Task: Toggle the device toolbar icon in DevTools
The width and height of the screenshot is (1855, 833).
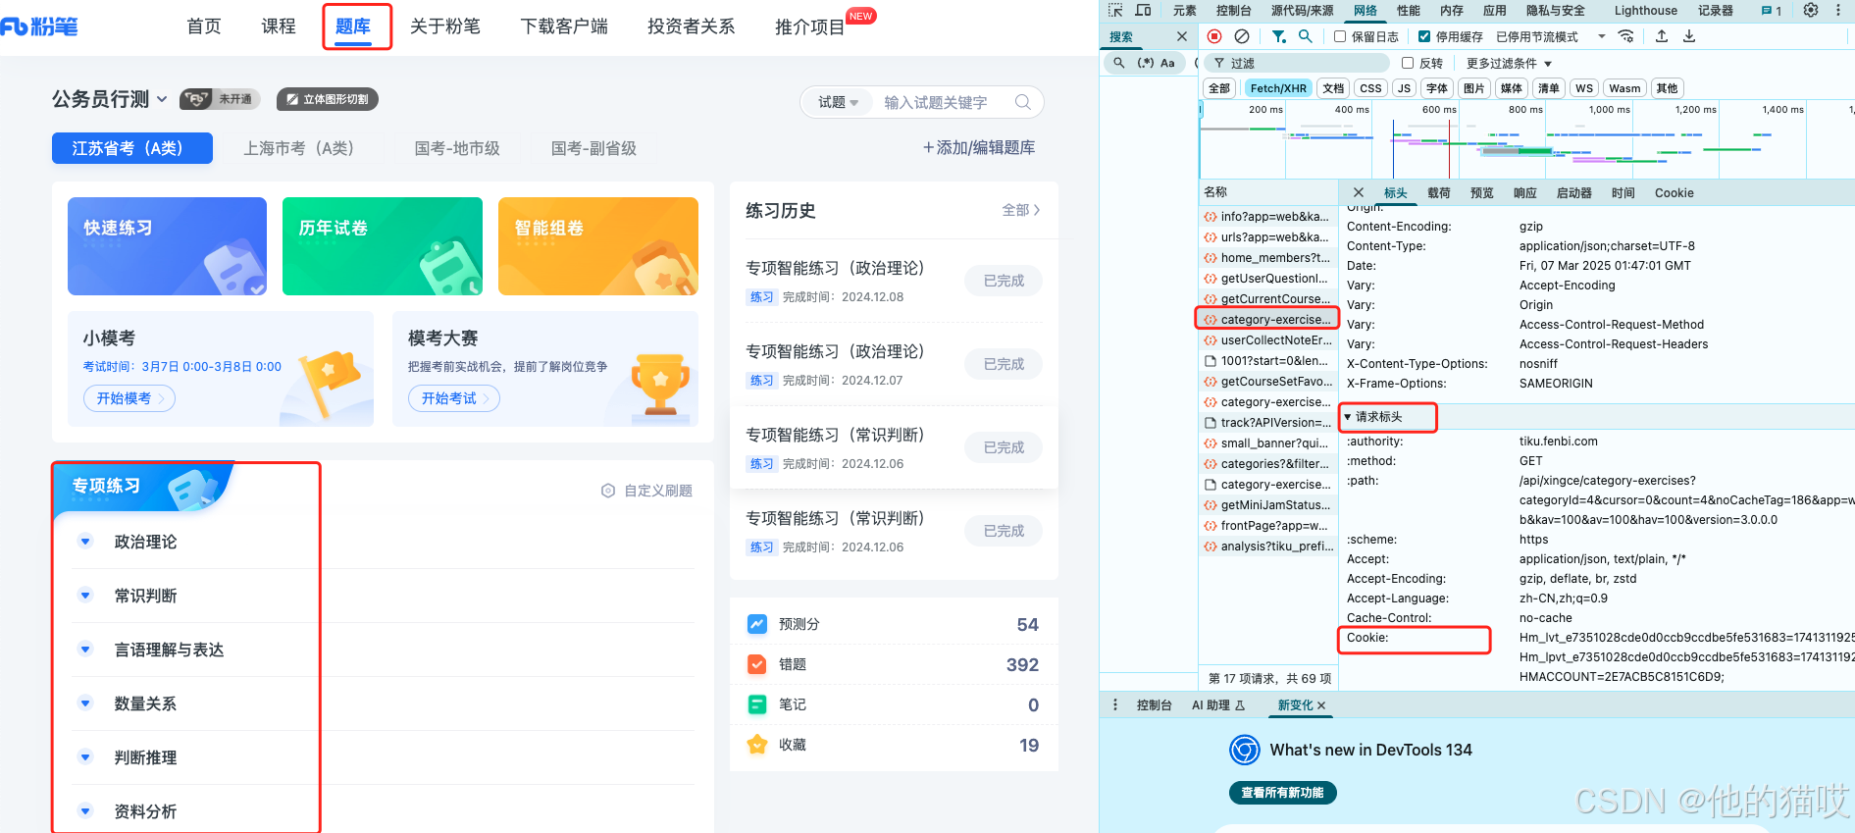Action: tap(1143, 10)
